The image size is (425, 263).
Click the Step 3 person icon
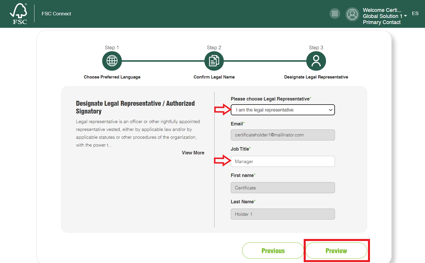316,61
